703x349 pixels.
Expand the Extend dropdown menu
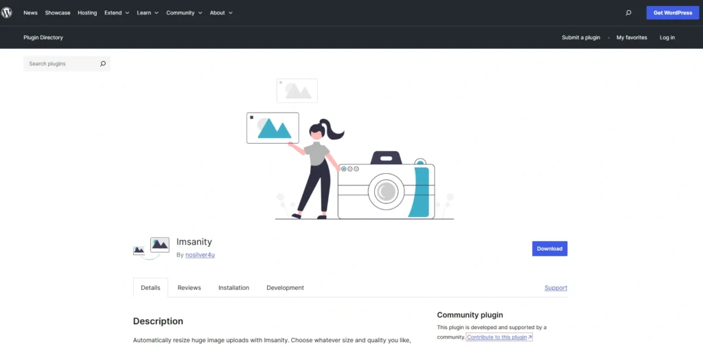(x=117, y=13)
